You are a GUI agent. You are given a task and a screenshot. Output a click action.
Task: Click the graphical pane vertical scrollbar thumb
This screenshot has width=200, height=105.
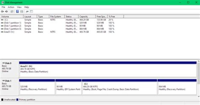tap(199, 73)
